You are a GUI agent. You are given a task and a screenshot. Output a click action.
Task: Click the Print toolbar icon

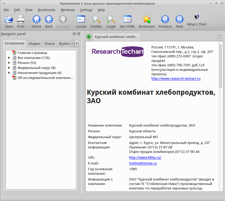(x=21, y=19)
